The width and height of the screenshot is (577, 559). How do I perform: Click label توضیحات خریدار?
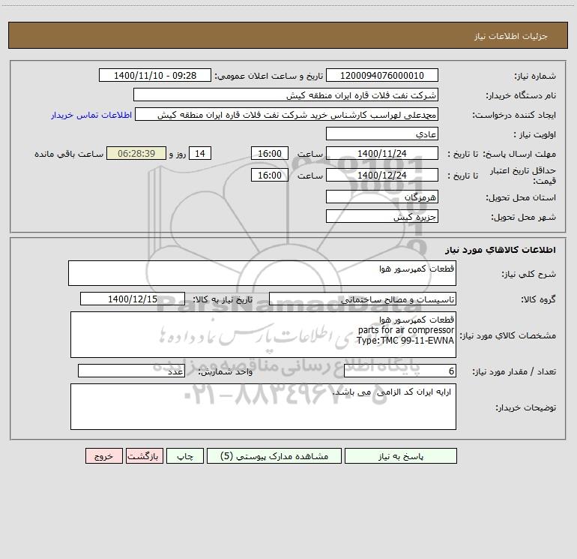click(525, 407)
